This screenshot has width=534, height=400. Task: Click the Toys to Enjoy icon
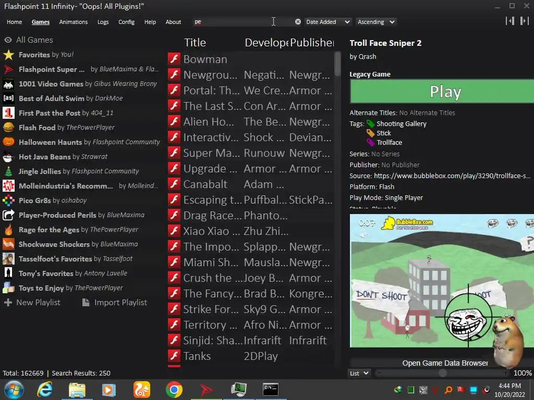(8, 287)
